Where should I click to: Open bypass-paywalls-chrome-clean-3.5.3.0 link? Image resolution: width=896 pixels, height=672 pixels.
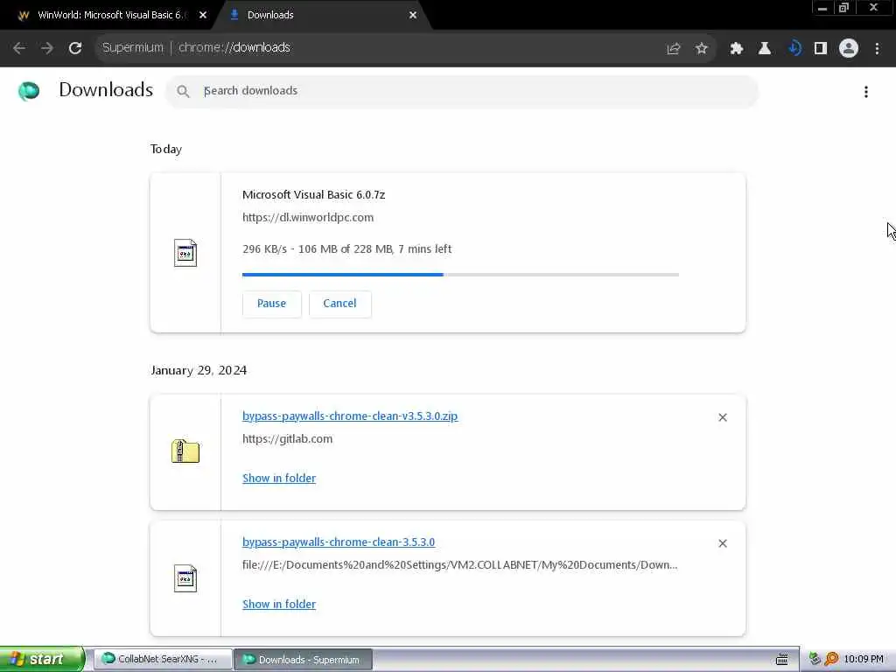(339, 542)
